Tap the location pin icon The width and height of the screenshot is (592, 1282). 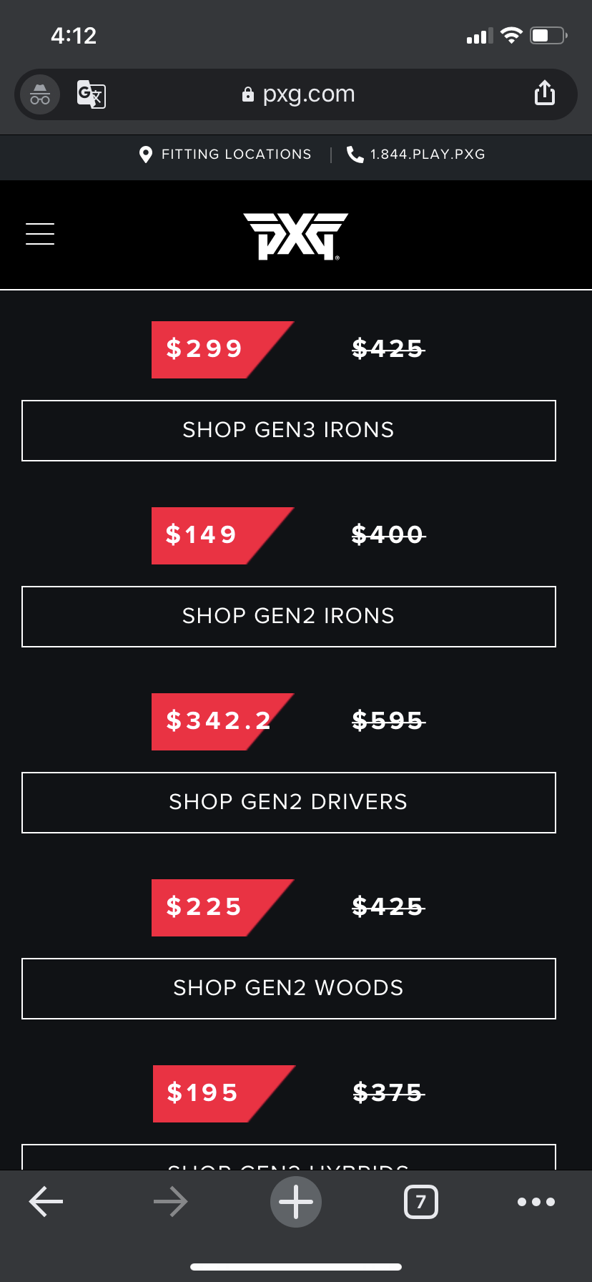pyautogui.click(x=146, y=155)
